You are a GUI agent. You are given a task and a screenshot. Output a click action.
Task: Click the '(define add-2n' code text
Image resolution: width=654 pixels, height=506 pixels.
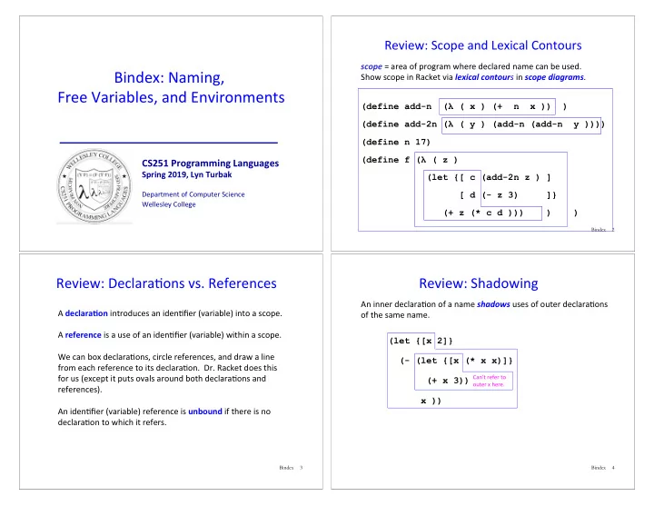click(399, 124)
